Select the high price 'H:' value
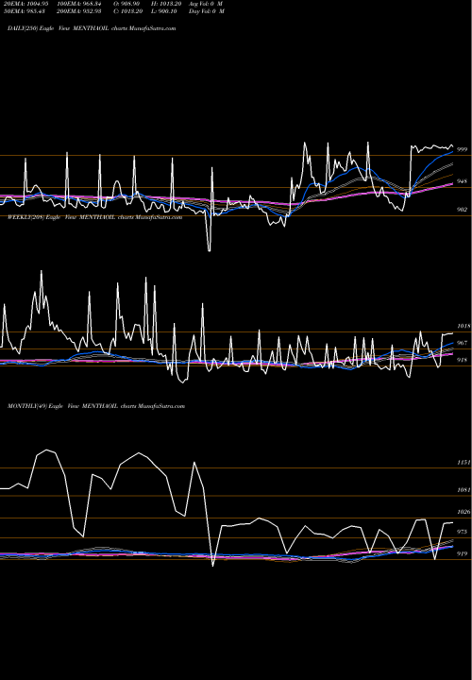 pyautogui.click(x=167, y=4)
